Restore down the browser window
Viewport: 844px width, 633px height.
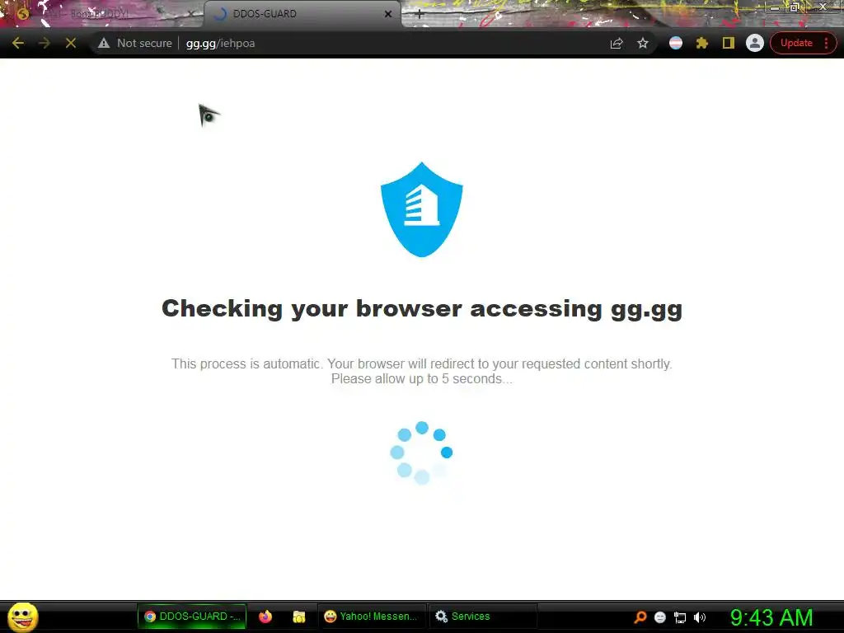[x=795, y=7]
